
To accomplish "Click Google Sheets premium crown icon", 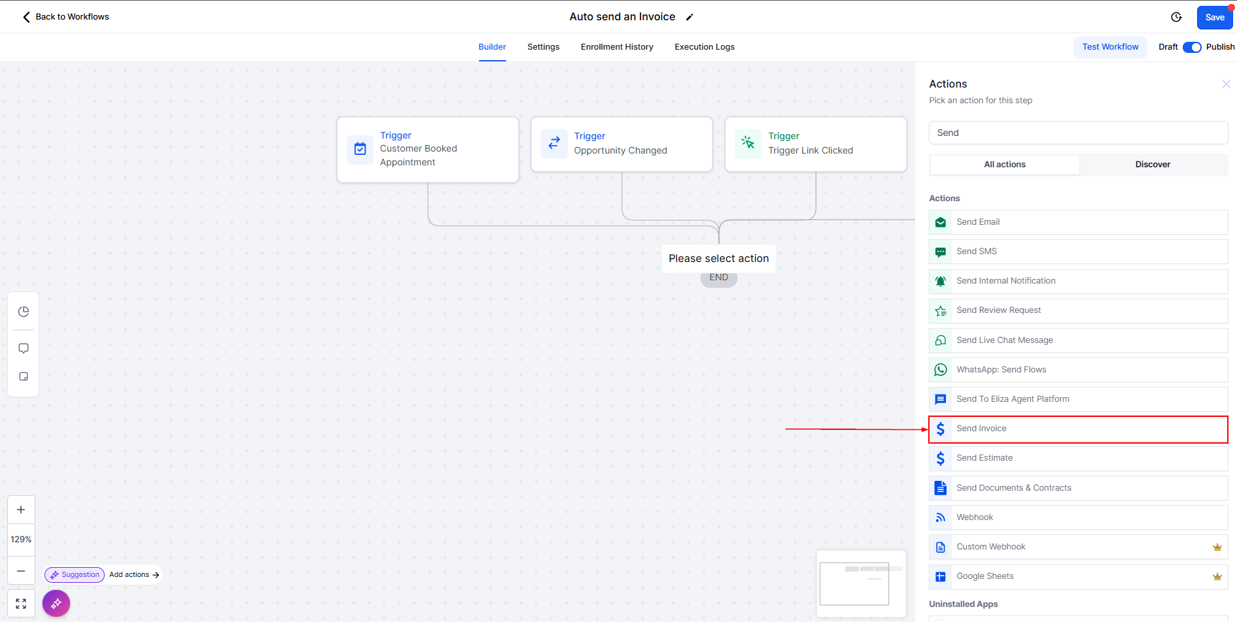I will pos(1217,576).
